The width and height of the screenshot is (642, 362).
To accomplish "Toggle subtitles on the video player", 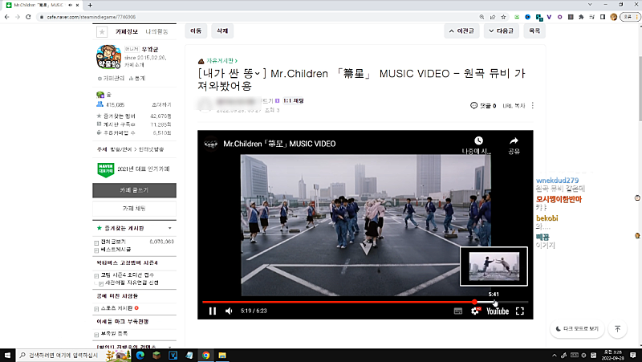I will [458, 311].
